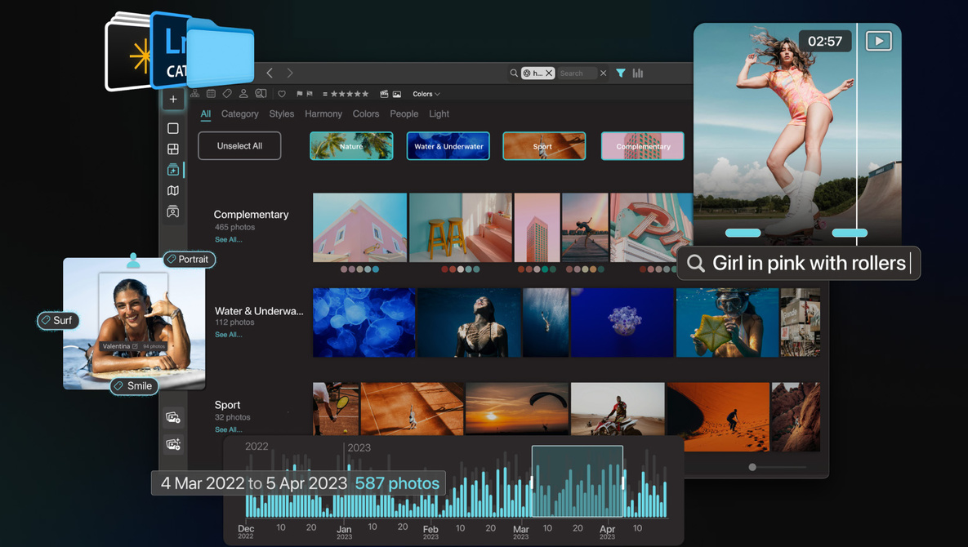Screen dimensions: 968x547
Task: Click the Surf tag label
Action: (58, 320)
